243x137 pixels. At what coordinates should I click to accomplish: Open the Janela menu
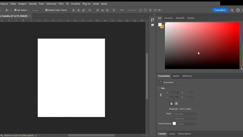point(96,4)
